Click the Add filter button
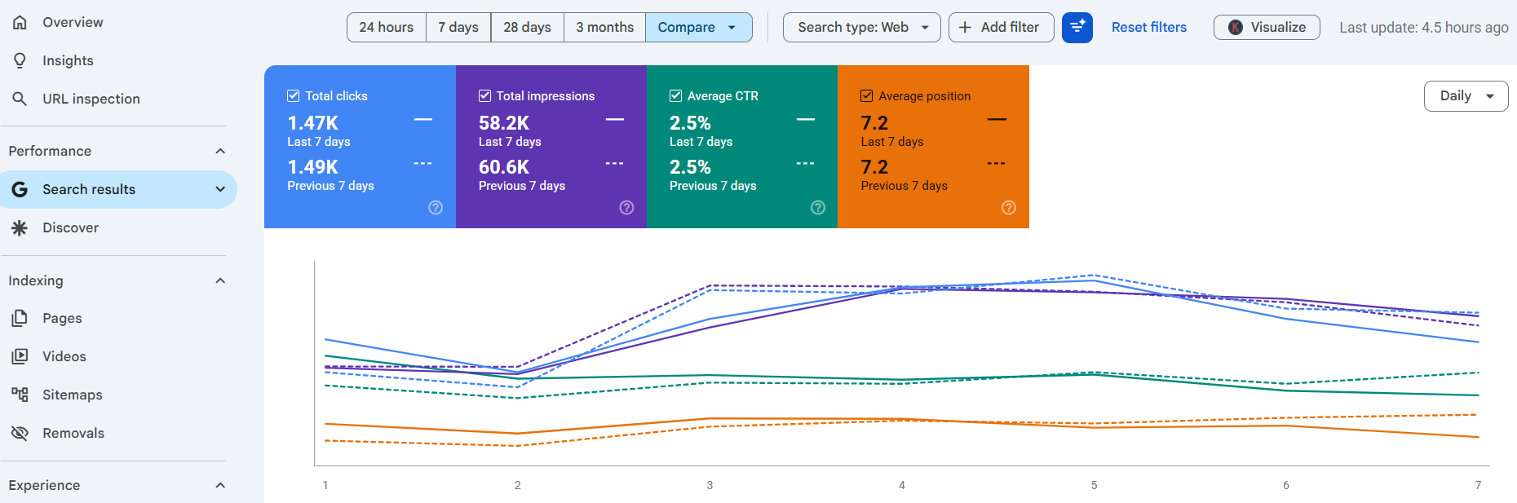The width and height of the screenshot is (1517, 503). click(x=1001, y=28)
